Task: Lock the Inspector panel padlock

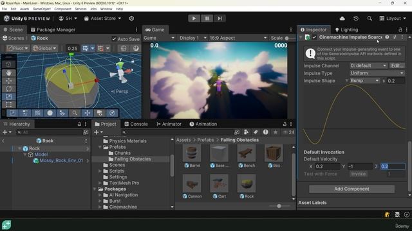Action: 400,30
